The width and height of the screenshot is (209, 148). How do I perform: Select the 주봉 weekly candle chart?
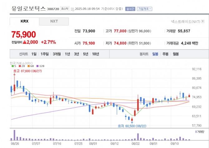(x=165, y=54)
